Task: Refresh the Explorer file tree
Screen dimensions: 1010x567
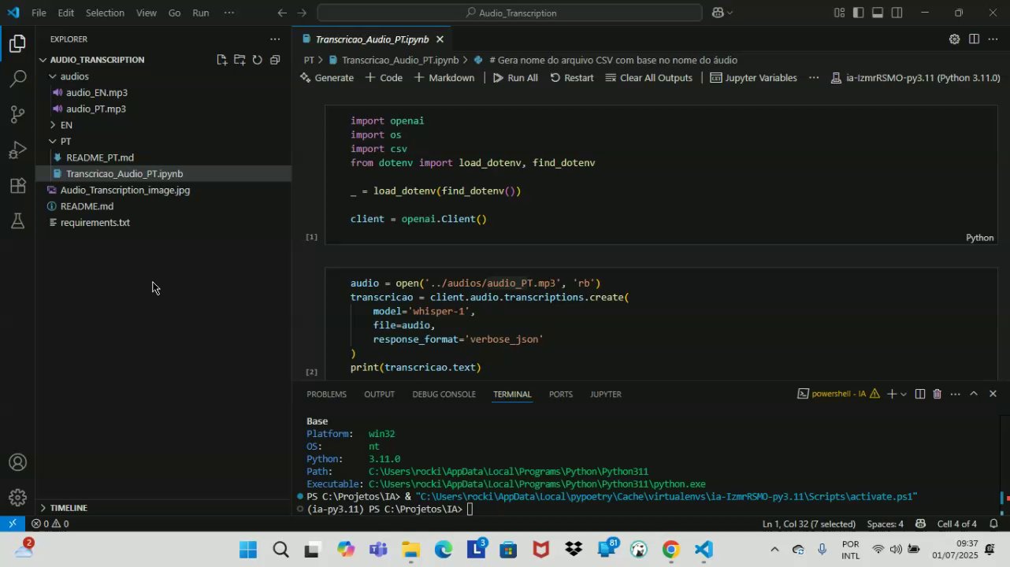Action: (257, 60)
